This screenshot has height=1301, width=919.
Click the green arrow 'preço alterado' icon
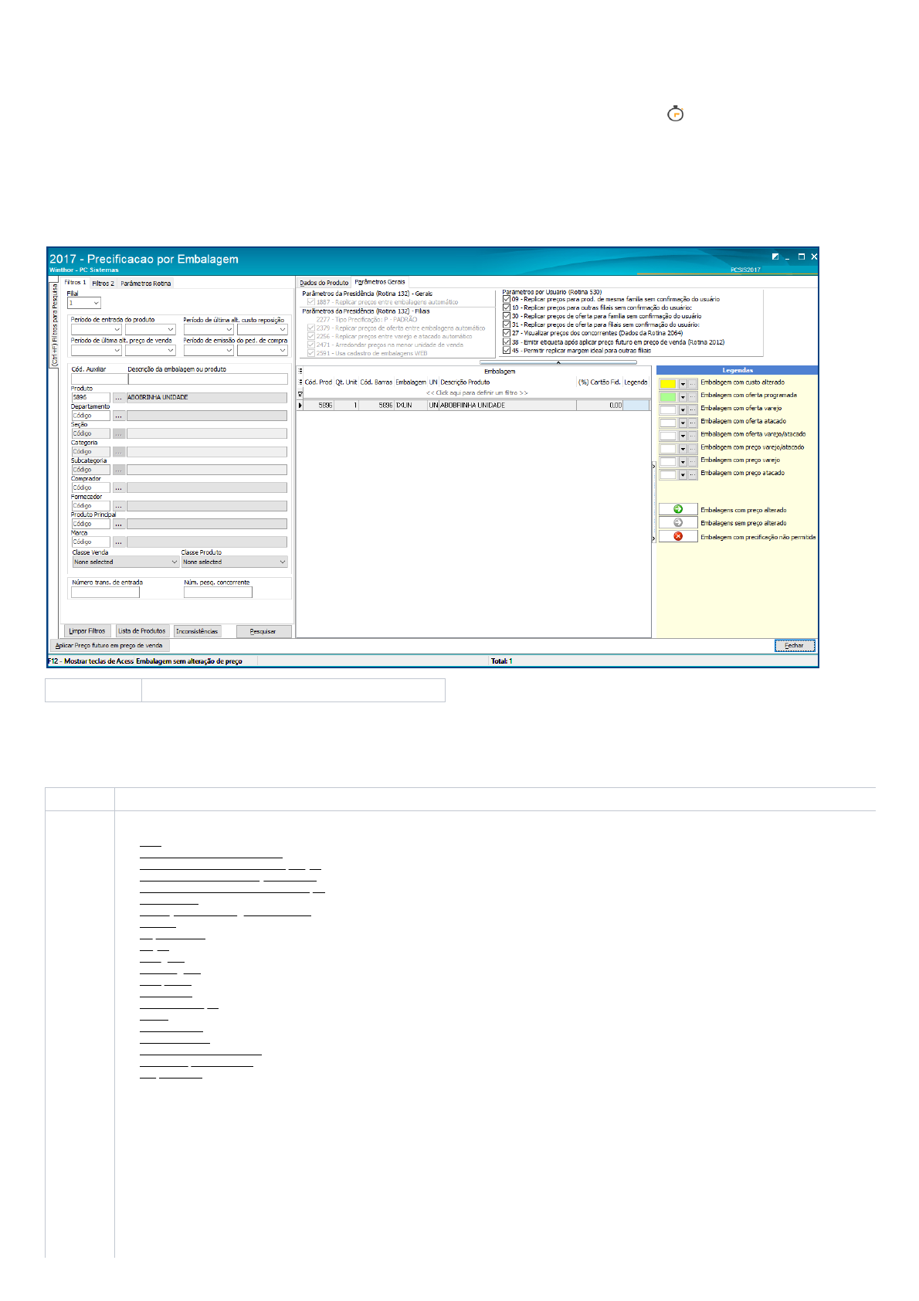point(678,509)
